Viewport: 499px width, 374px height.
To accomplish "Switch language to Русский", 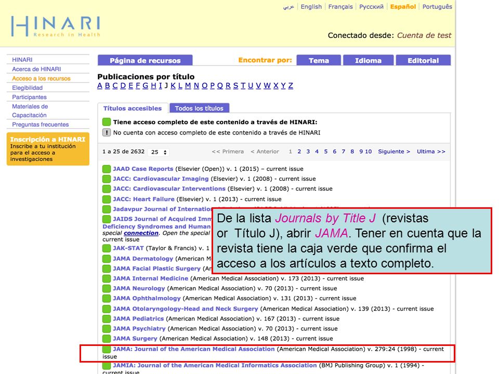I will (x=371, y=7).
